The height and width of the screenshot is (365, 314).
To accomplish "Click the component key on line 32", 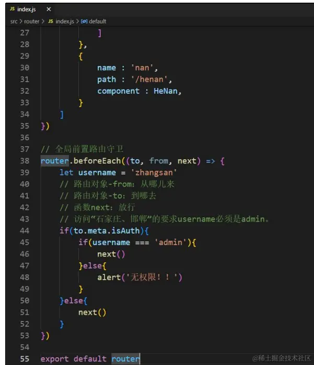I will pyautogui.click(x=119, y=91).
